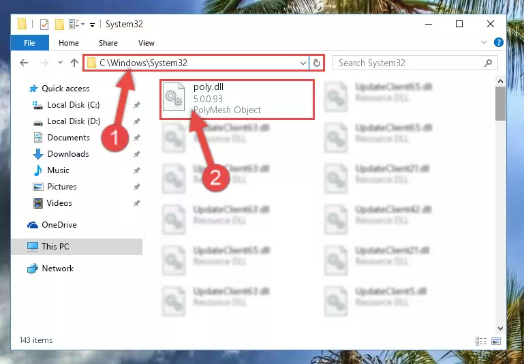The height and width of the screenshot is (364, 524).
Task: Open Customize Quick Access Toolbar dropdown
Action: pyautogui.click(x=92, y=25)
